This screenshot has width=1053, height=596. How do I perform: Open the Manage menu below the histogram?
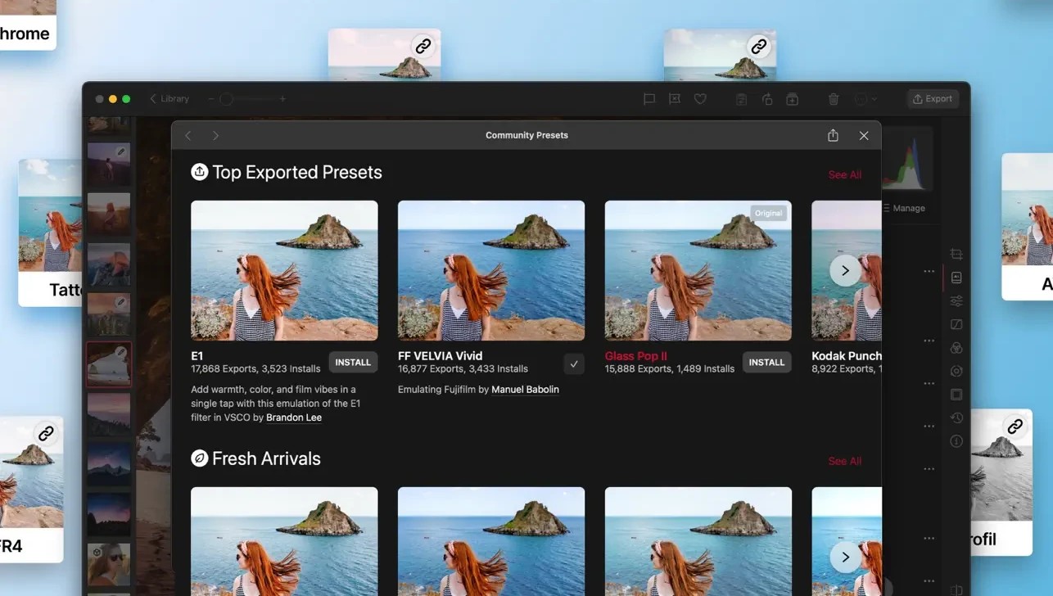point(905,208)
